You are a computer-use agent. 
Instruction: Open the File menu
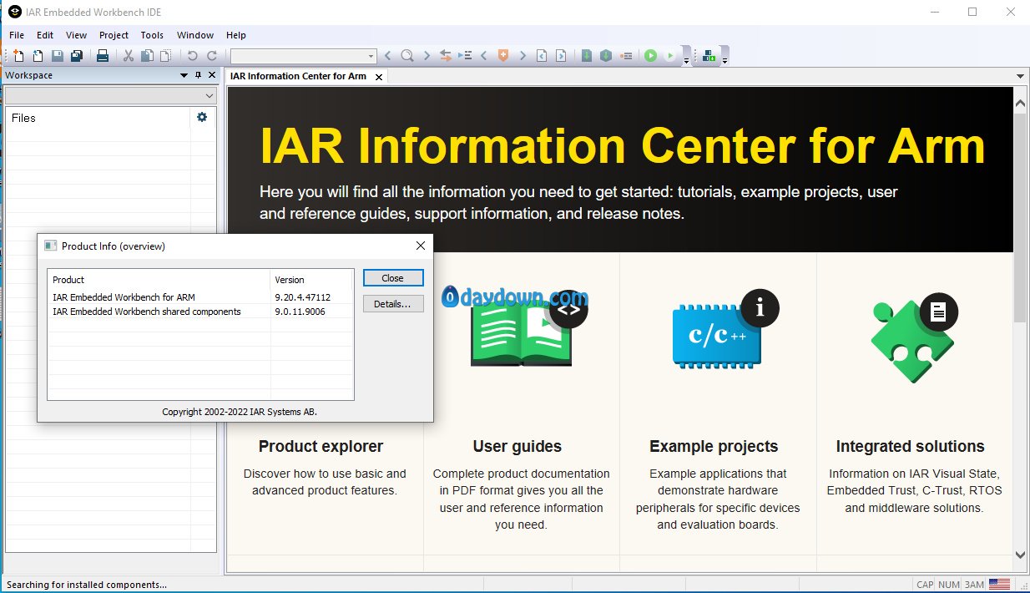pyautogui.click(x=17, y=35)
